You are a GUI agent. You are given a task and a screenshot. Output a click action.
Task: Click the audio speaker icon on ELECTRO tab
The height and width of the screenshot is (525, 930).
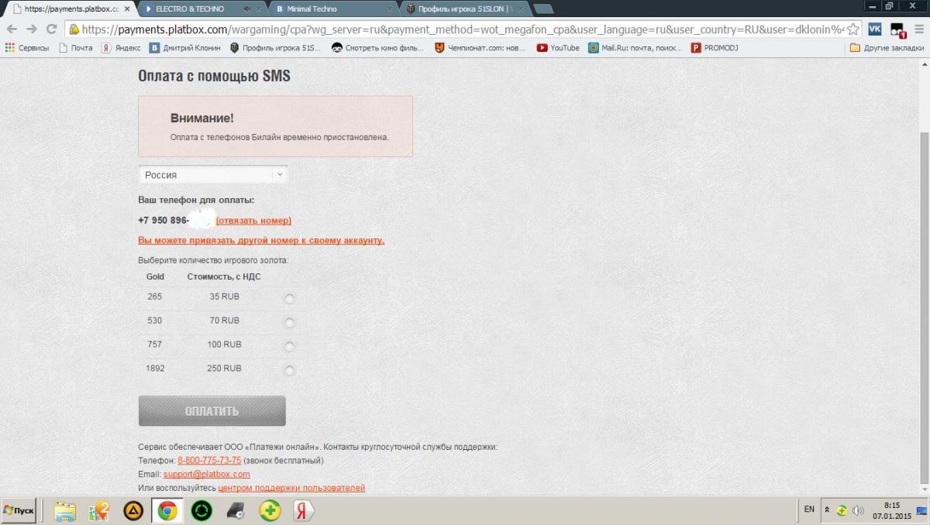[246, 9]
